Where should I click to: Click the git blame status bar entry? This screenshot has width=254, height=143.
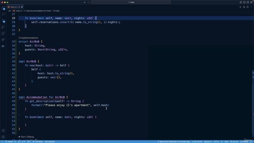[174, 141]
